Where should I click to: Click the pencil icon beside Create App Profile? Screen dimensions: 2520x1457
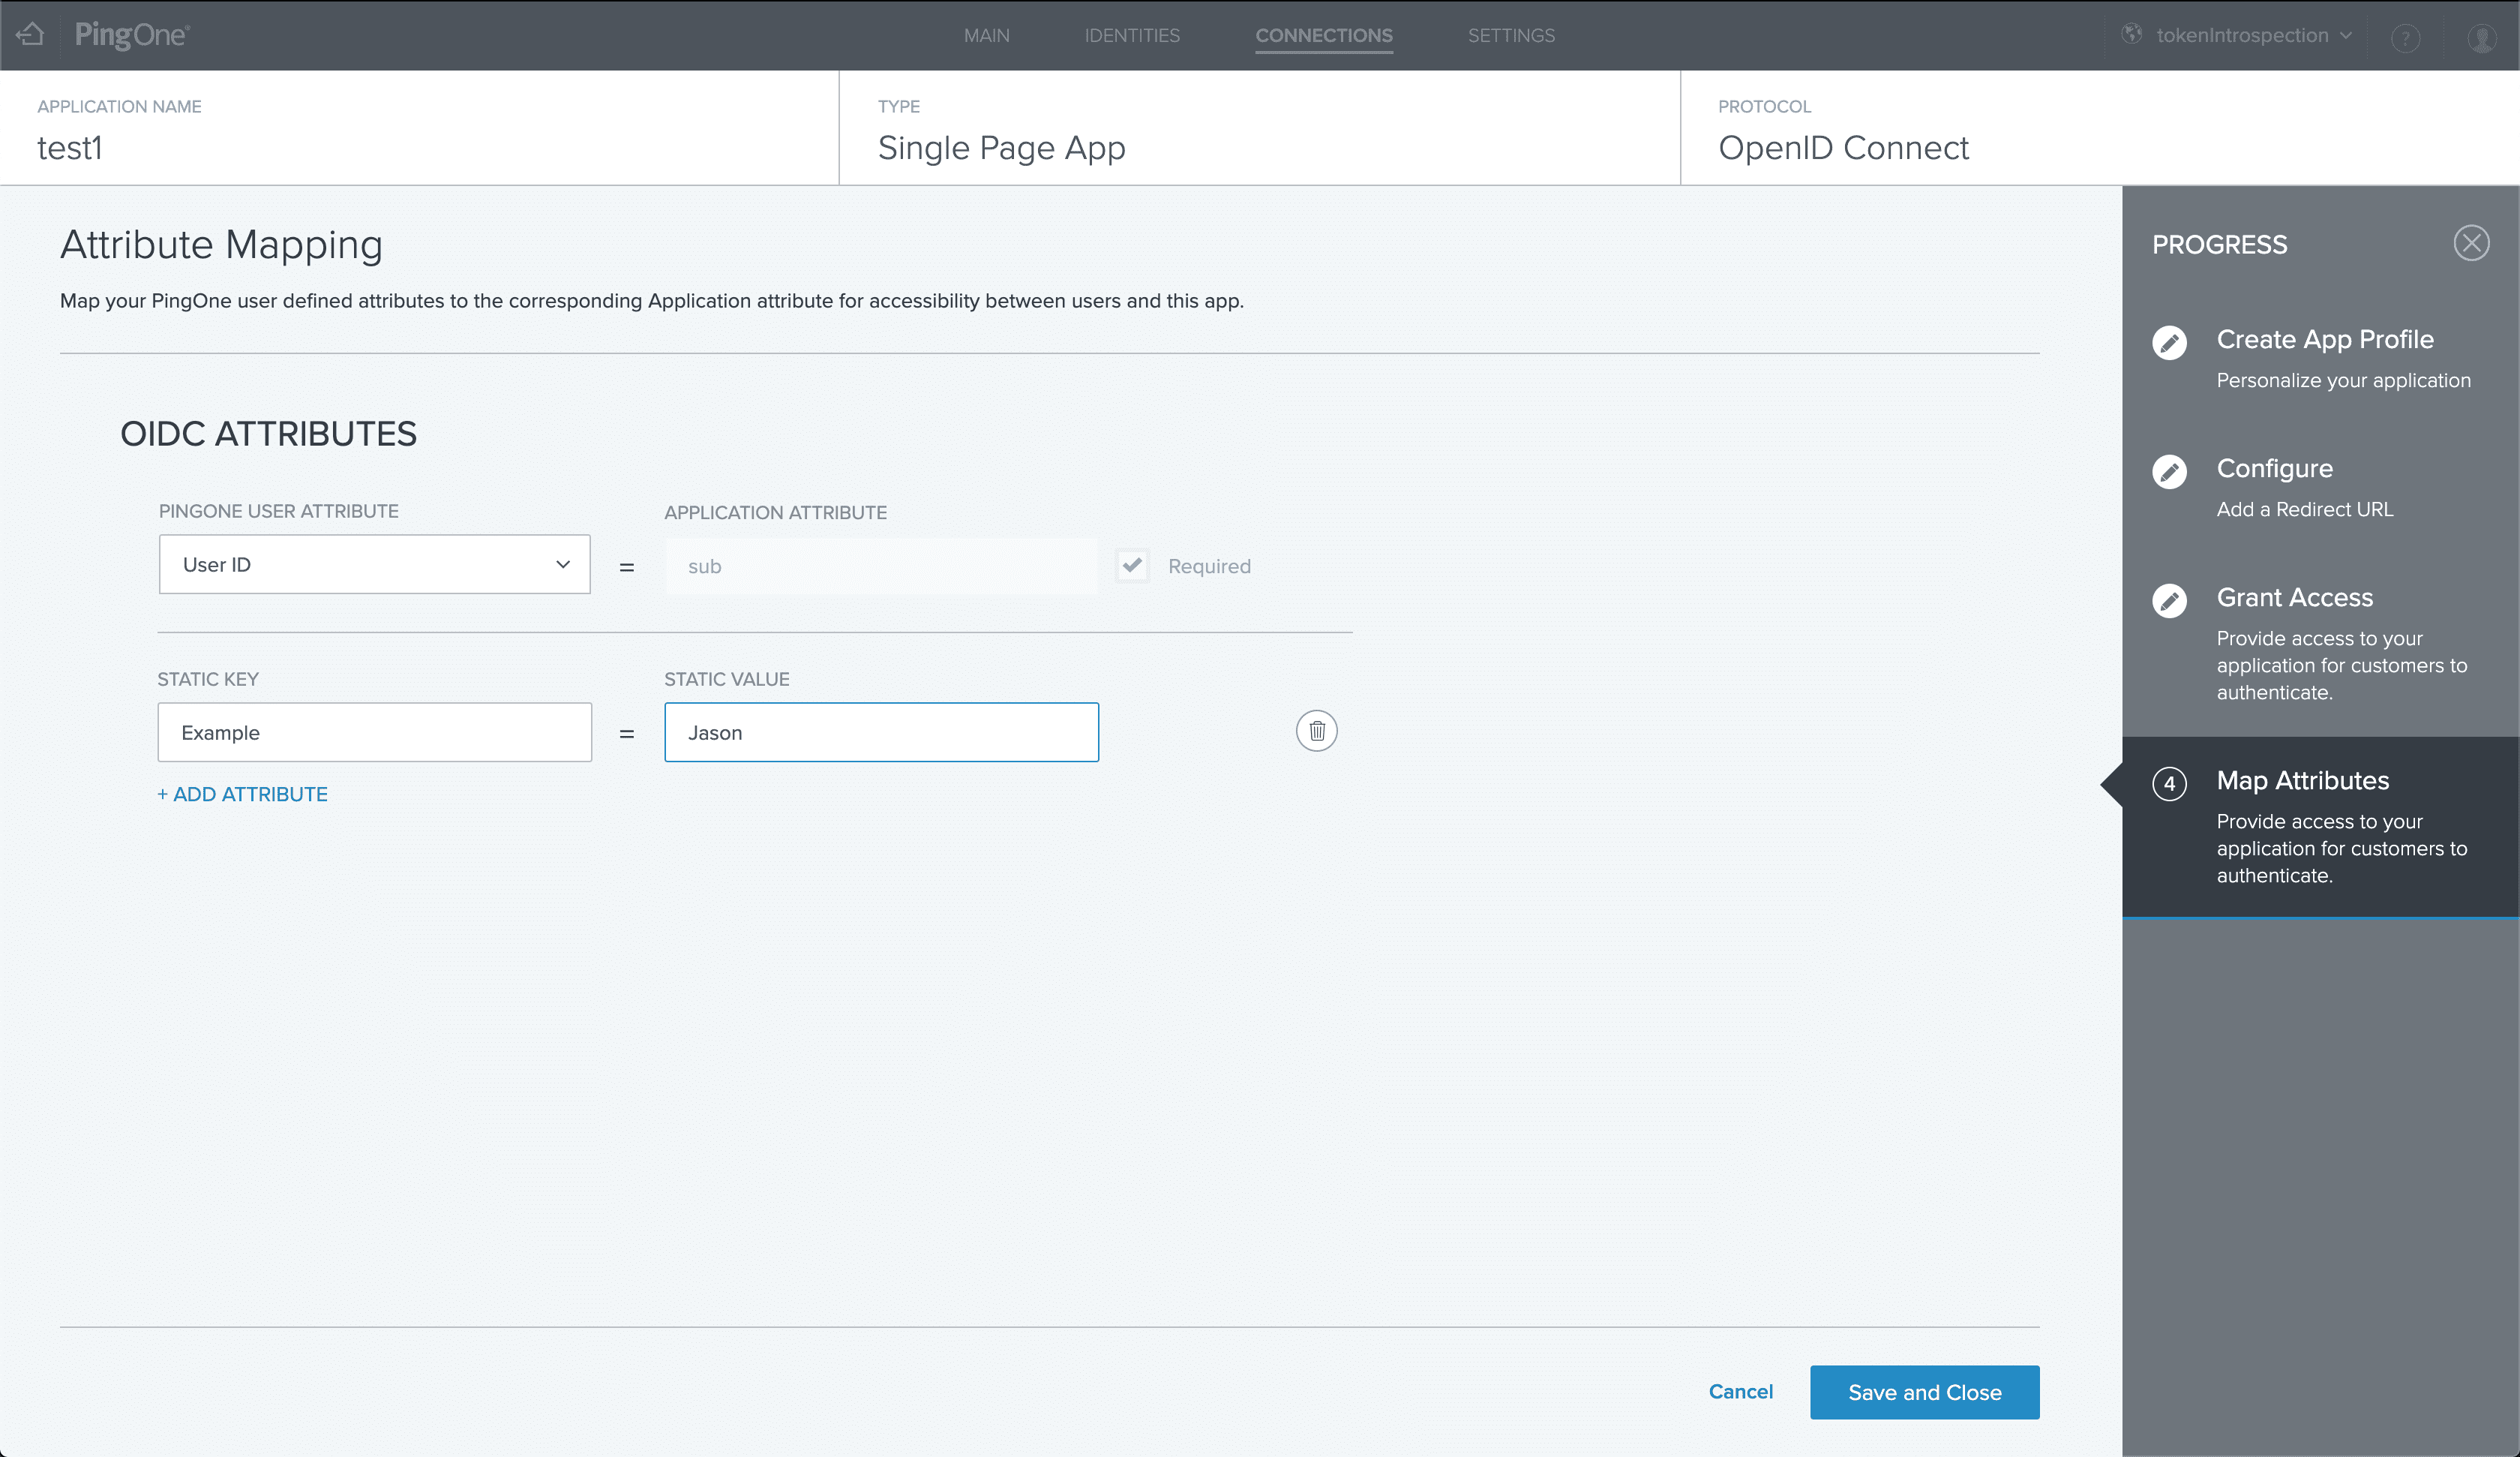coord(2169,342)
